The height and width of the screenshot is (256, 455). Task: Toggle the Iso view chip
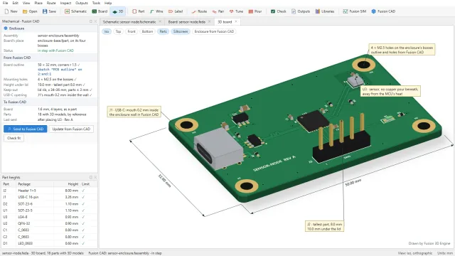click(x=107, y=31)
